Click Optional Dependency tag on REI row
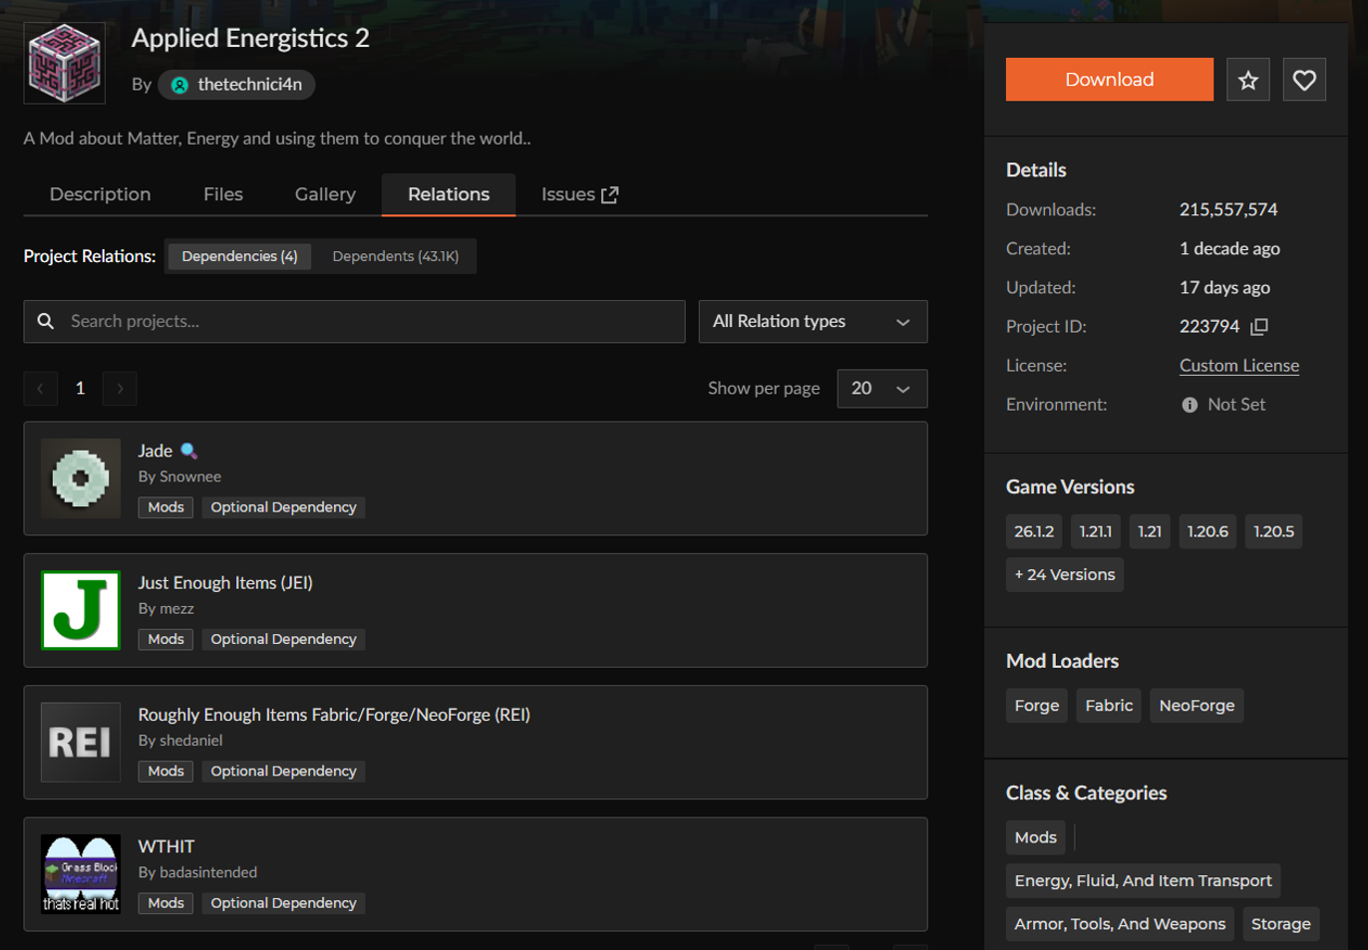The image size is (1368, 950). [283, 772]
